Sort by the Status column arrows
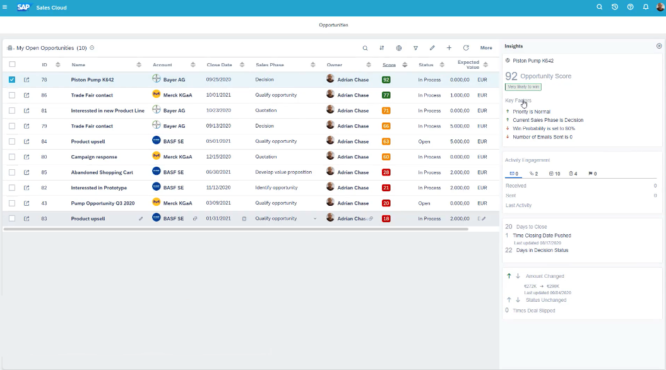This screenshot has height=370, width=666. 442,64
